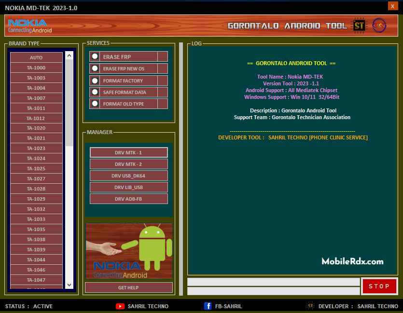Click the DEVELOPER : SAHRIL TECHNO text

pos(358,306)
